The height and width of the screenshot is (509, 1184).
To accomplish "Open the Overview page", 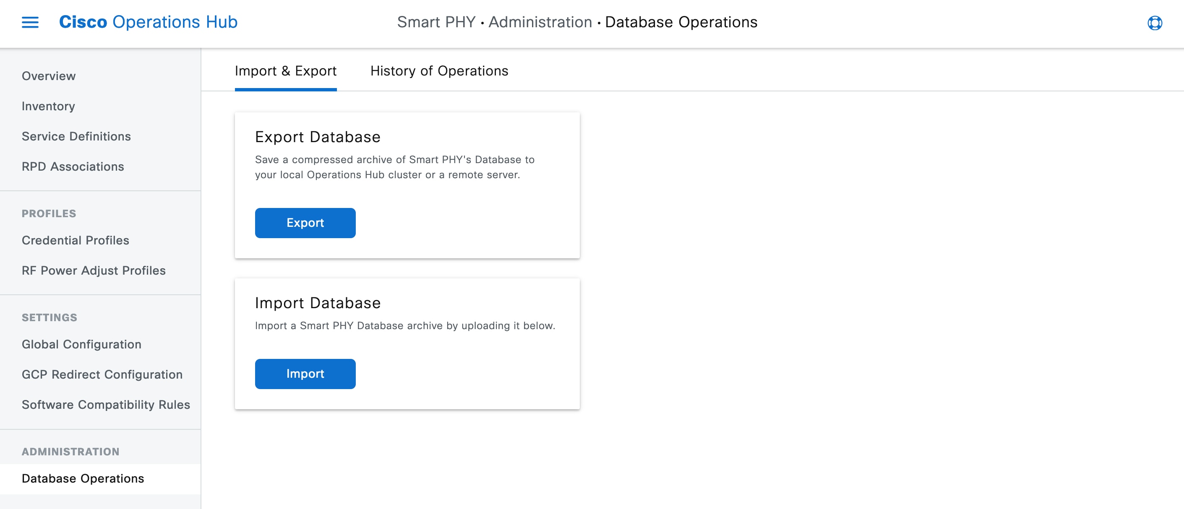I will [48, 76].
